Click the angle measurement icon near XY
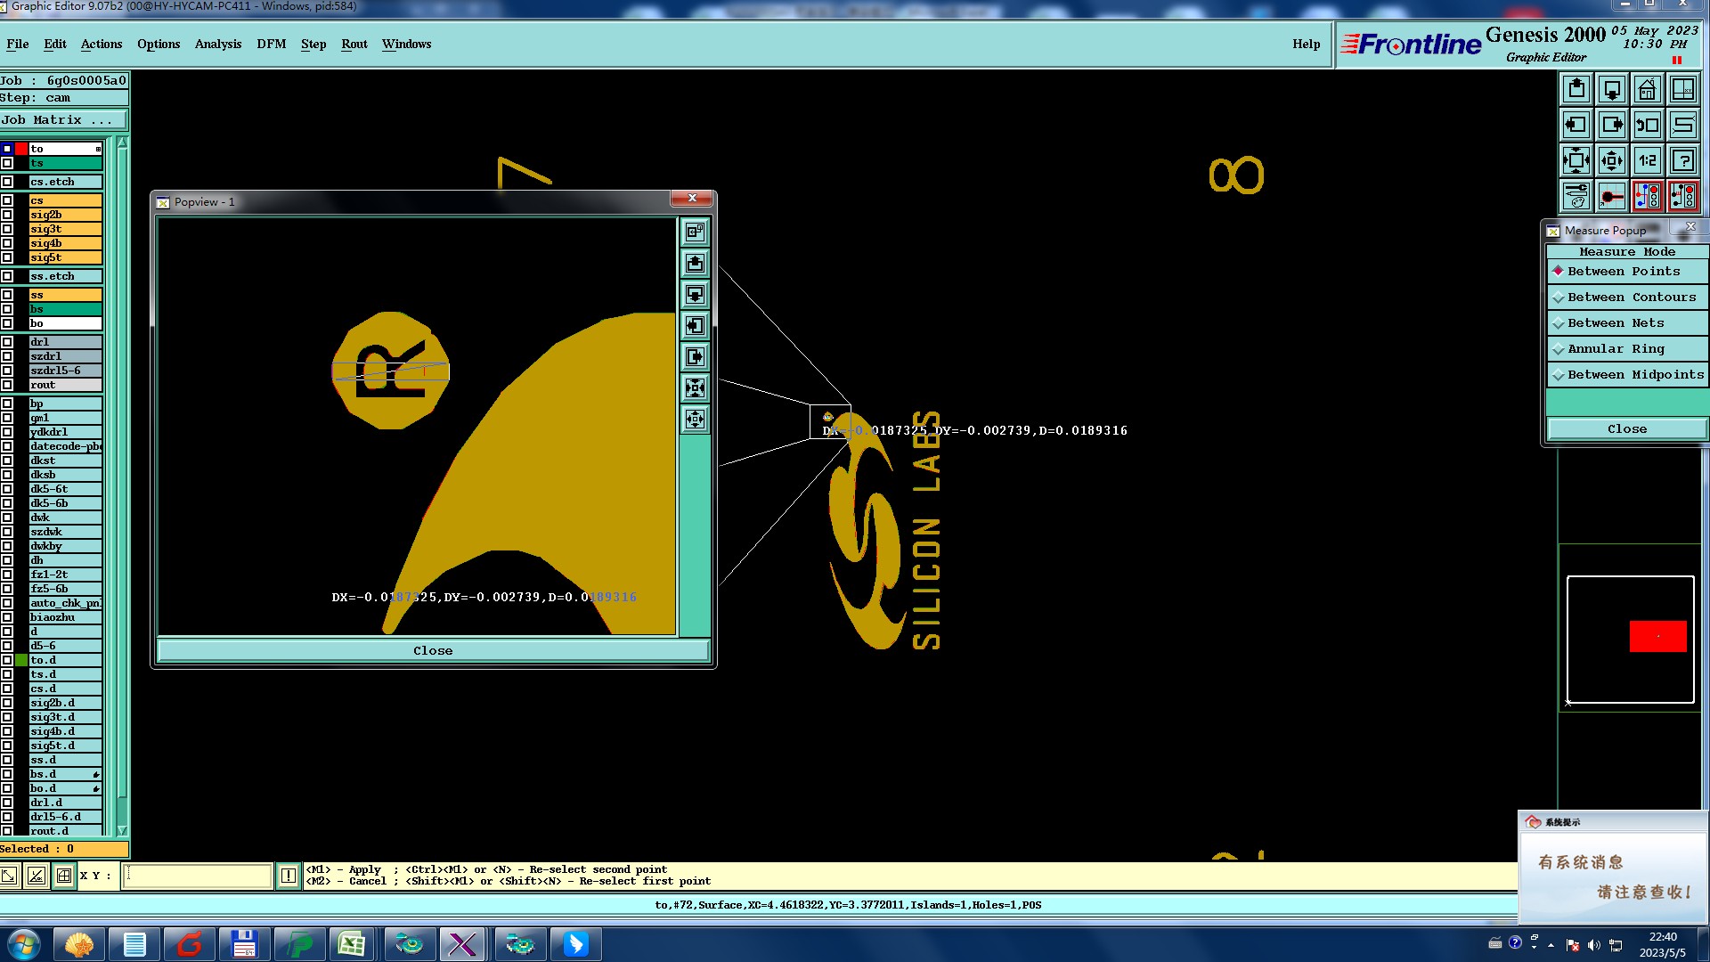Image resolution: width=1710 pixels, height=962 pixels. [37, 876]
